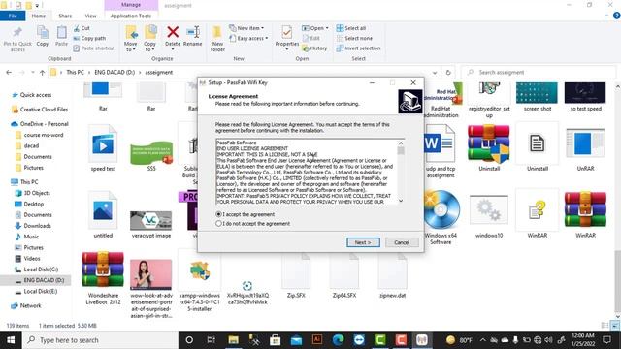Open Mail app from taskbar
Viewport: 621px width, 349px height.
296,340
